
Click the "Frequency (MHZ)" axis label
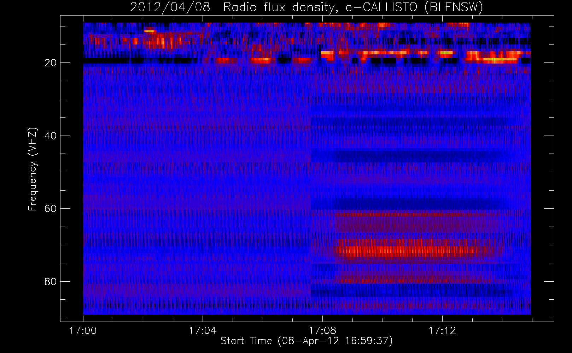[33, 169]
